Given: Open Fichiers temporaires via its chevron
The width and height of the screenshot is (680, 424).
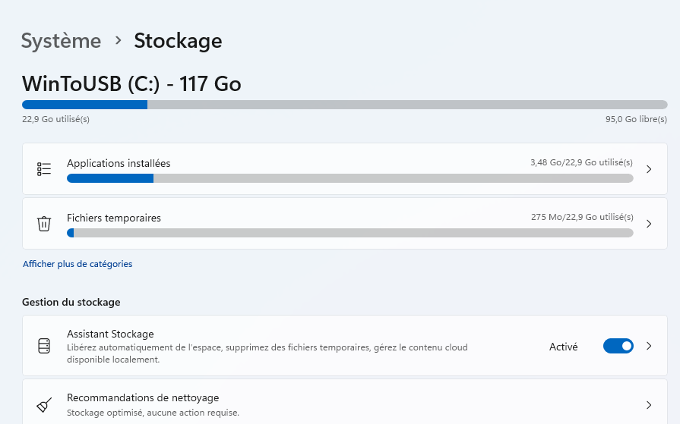Looking at the screenshot, I should coord(649,224).
